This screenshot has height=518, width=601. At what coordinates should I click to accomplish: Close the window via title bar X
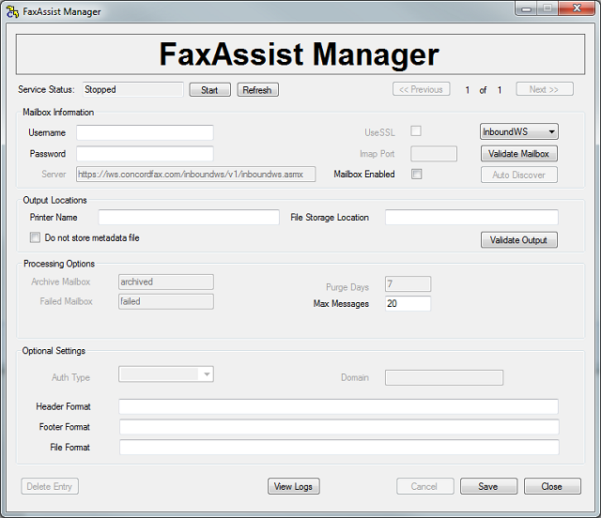click(577, 8)
